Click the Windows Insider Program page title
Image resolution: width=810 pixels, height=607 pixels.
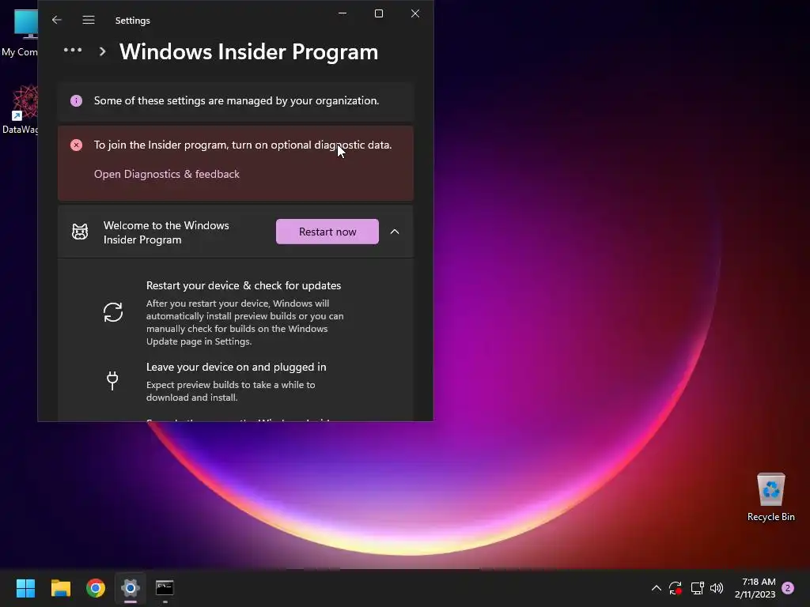[x=248, y=51]
